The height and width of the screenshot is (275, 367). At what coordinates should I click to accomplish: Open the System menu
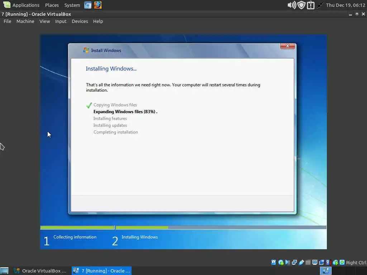pyautogui.click(x=72, y=5)
